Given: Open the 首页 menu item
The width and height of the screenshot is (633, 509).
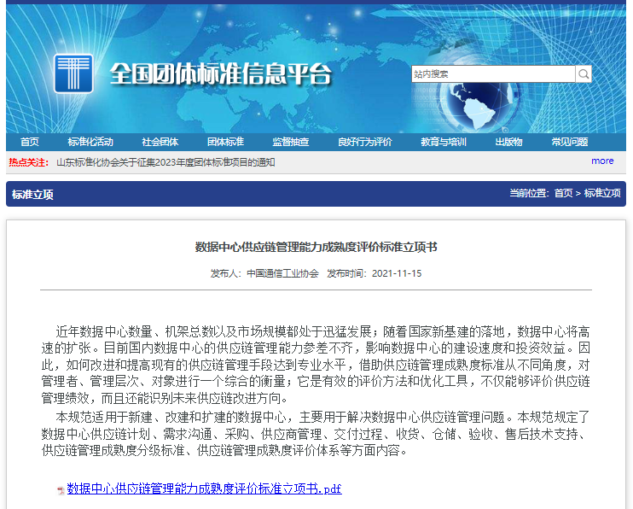Looking at the screenshot, I should click(30, 142).
